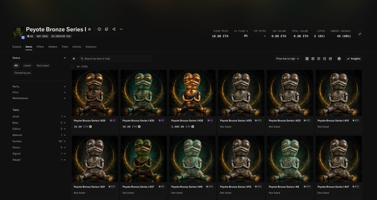Open the Peyote Bronze Series I #21 title
Image resolution: width=377 pixels, height=200 pixels.
[89, 187]
